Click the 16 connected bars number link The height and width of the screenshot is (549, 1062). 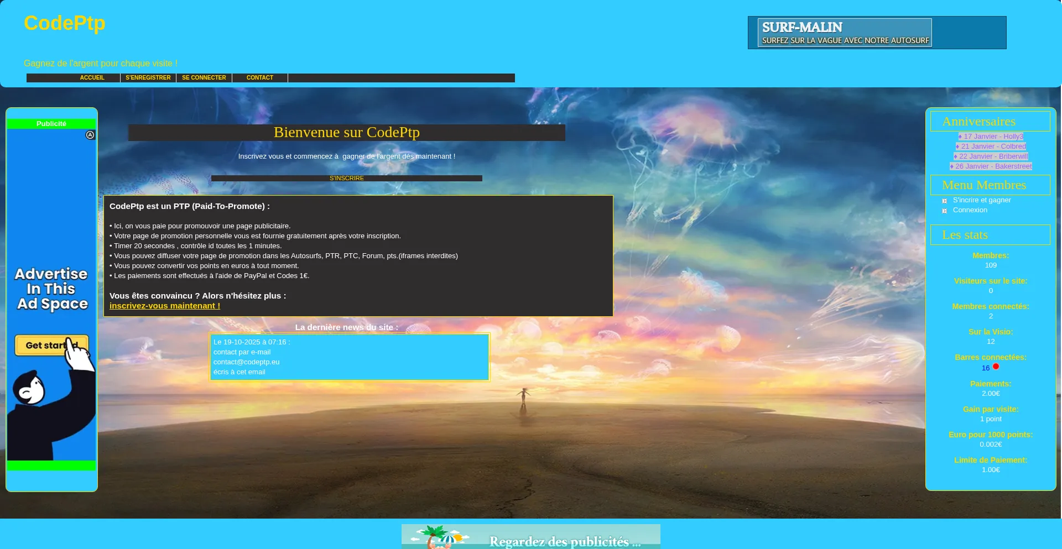click(985, 368)
